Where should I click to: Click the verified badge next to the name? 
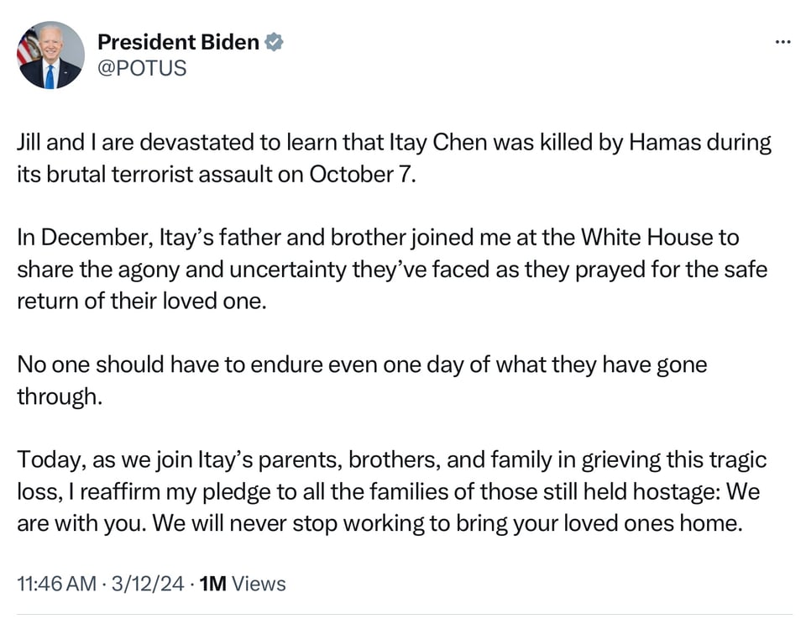pos(274,42)
